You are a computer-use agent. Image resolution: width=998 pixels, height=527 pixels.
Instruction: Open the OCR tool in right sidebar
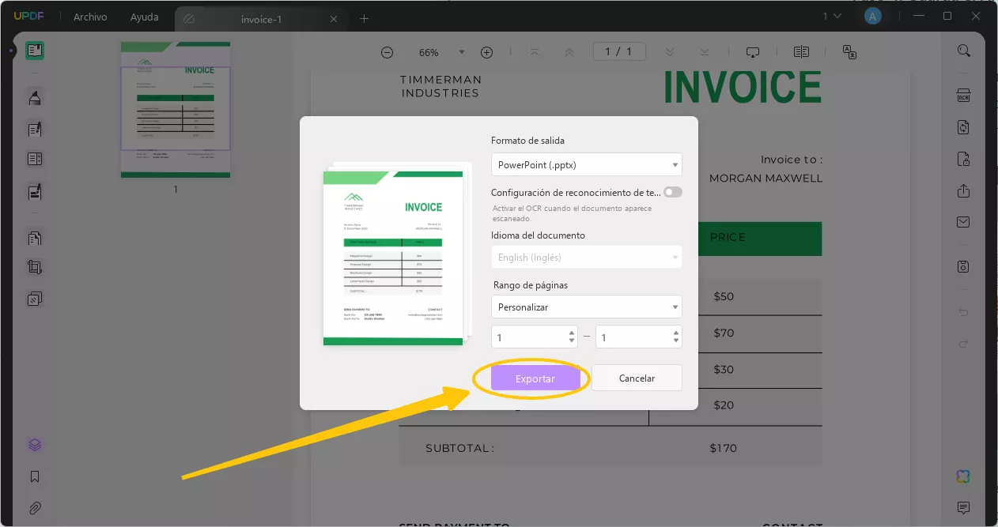[x=963, y=96]
